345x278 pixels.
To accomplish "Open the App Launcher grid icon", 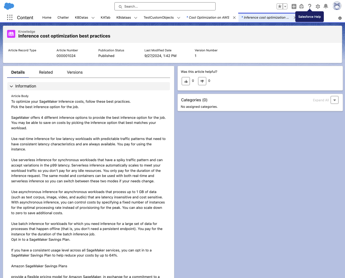I will tap(10, 17).
